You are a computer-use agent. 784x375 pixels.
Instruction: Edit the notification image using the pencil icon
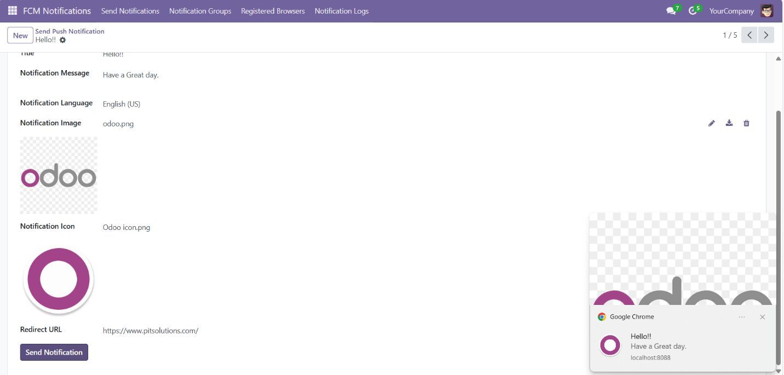click(x=712, y=123)
